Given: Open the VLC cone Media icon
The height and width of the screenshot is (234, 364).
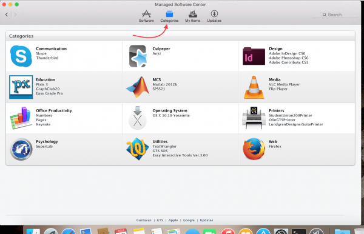Looking at the screenshot, I should [254, 87].
